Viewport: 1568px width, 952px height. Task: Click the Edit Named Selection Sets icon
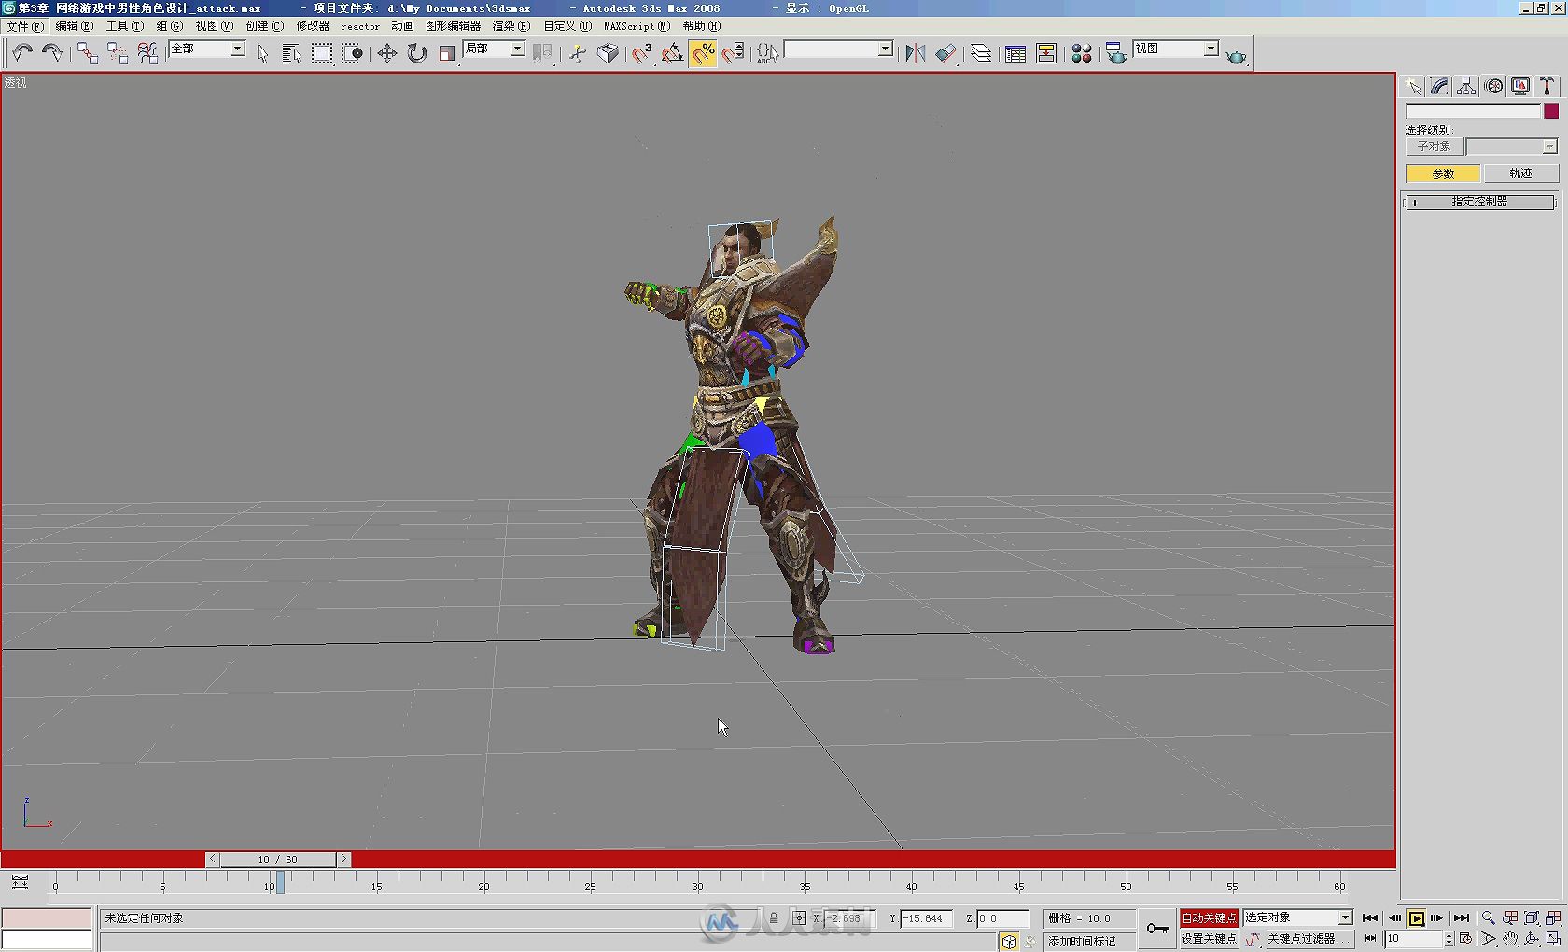coord(768,53)
